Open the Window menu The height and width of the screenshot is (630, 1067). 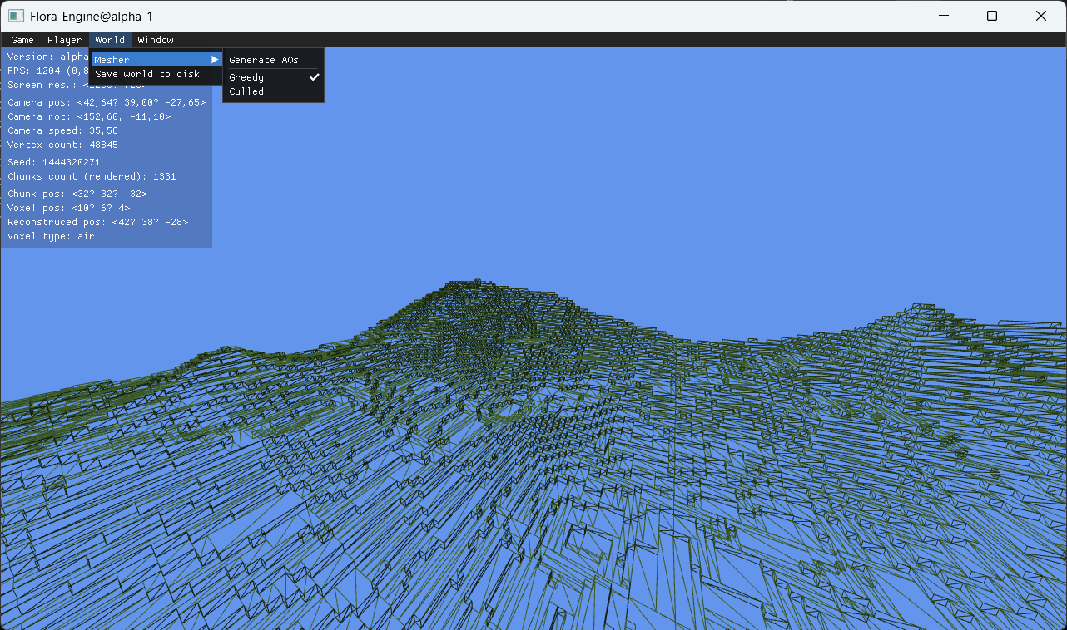click(x=155, y=39)
